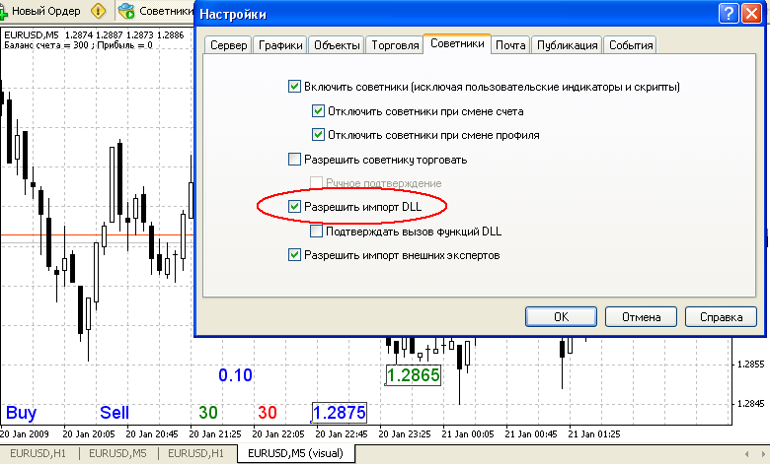This screenshot has width=770, height=465.
Task: Toggle Включить советники checkbox
Action: click(294, 87)
